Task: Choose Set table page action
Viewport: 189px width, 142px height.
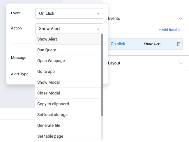Action: point(50,136)
